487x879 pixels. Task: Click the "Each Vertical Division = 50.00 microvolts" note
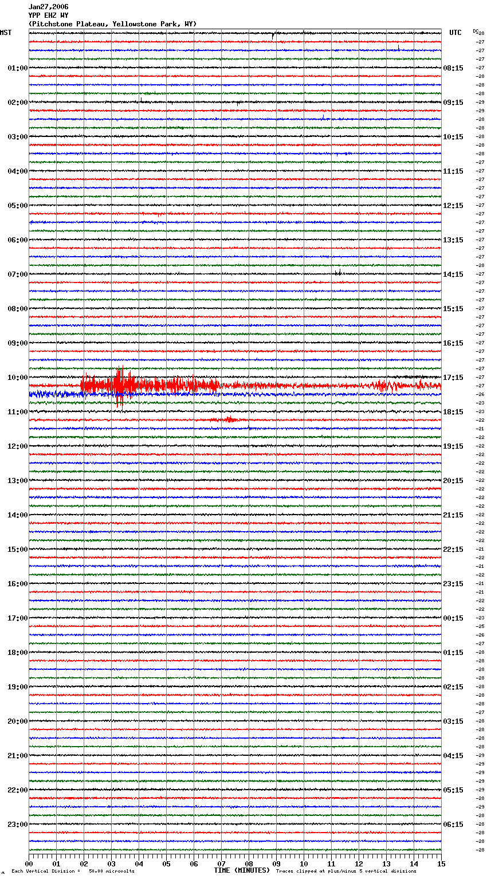click(73, 872)
